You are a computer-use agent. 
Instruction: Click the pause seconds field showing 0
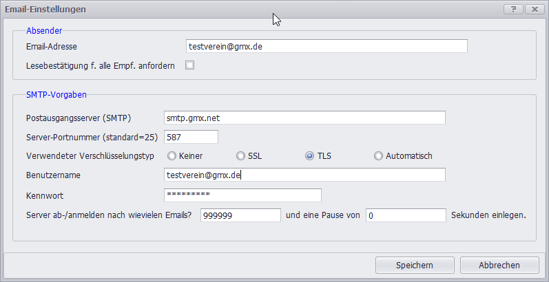[406, 215]
